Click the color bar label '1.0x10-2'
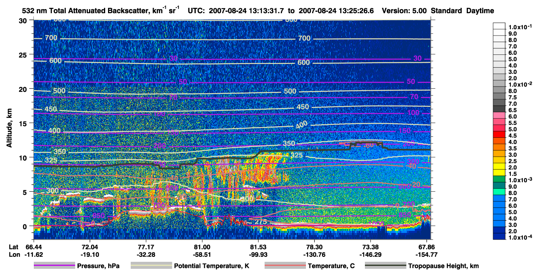Viewport: 536px width, 275px height. click(520, 84)
